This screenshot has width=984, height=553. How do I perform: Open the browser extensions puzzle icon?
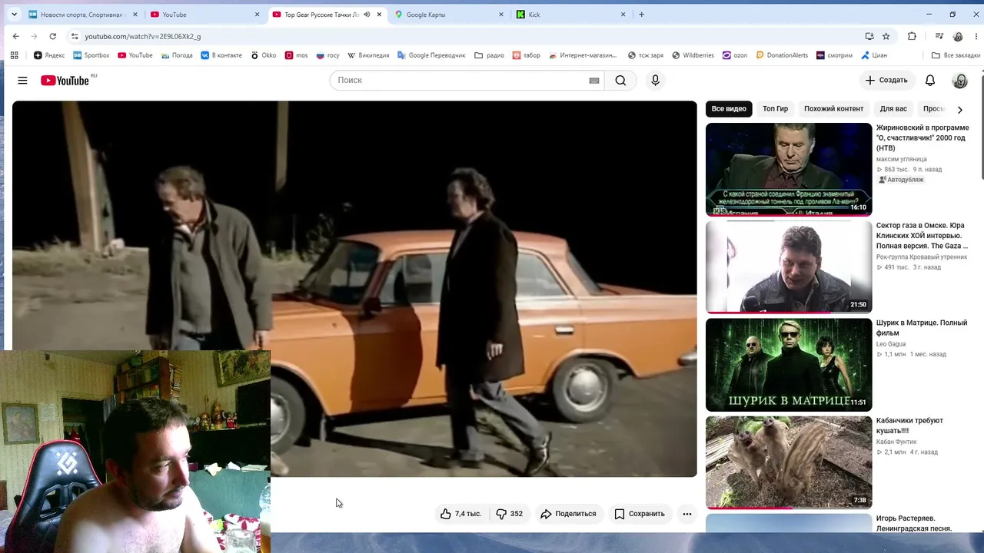pyautogui.click(x=912, y=36)
